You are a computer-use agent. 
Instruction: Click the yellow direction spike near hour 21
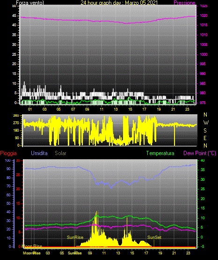pos(174,135)
